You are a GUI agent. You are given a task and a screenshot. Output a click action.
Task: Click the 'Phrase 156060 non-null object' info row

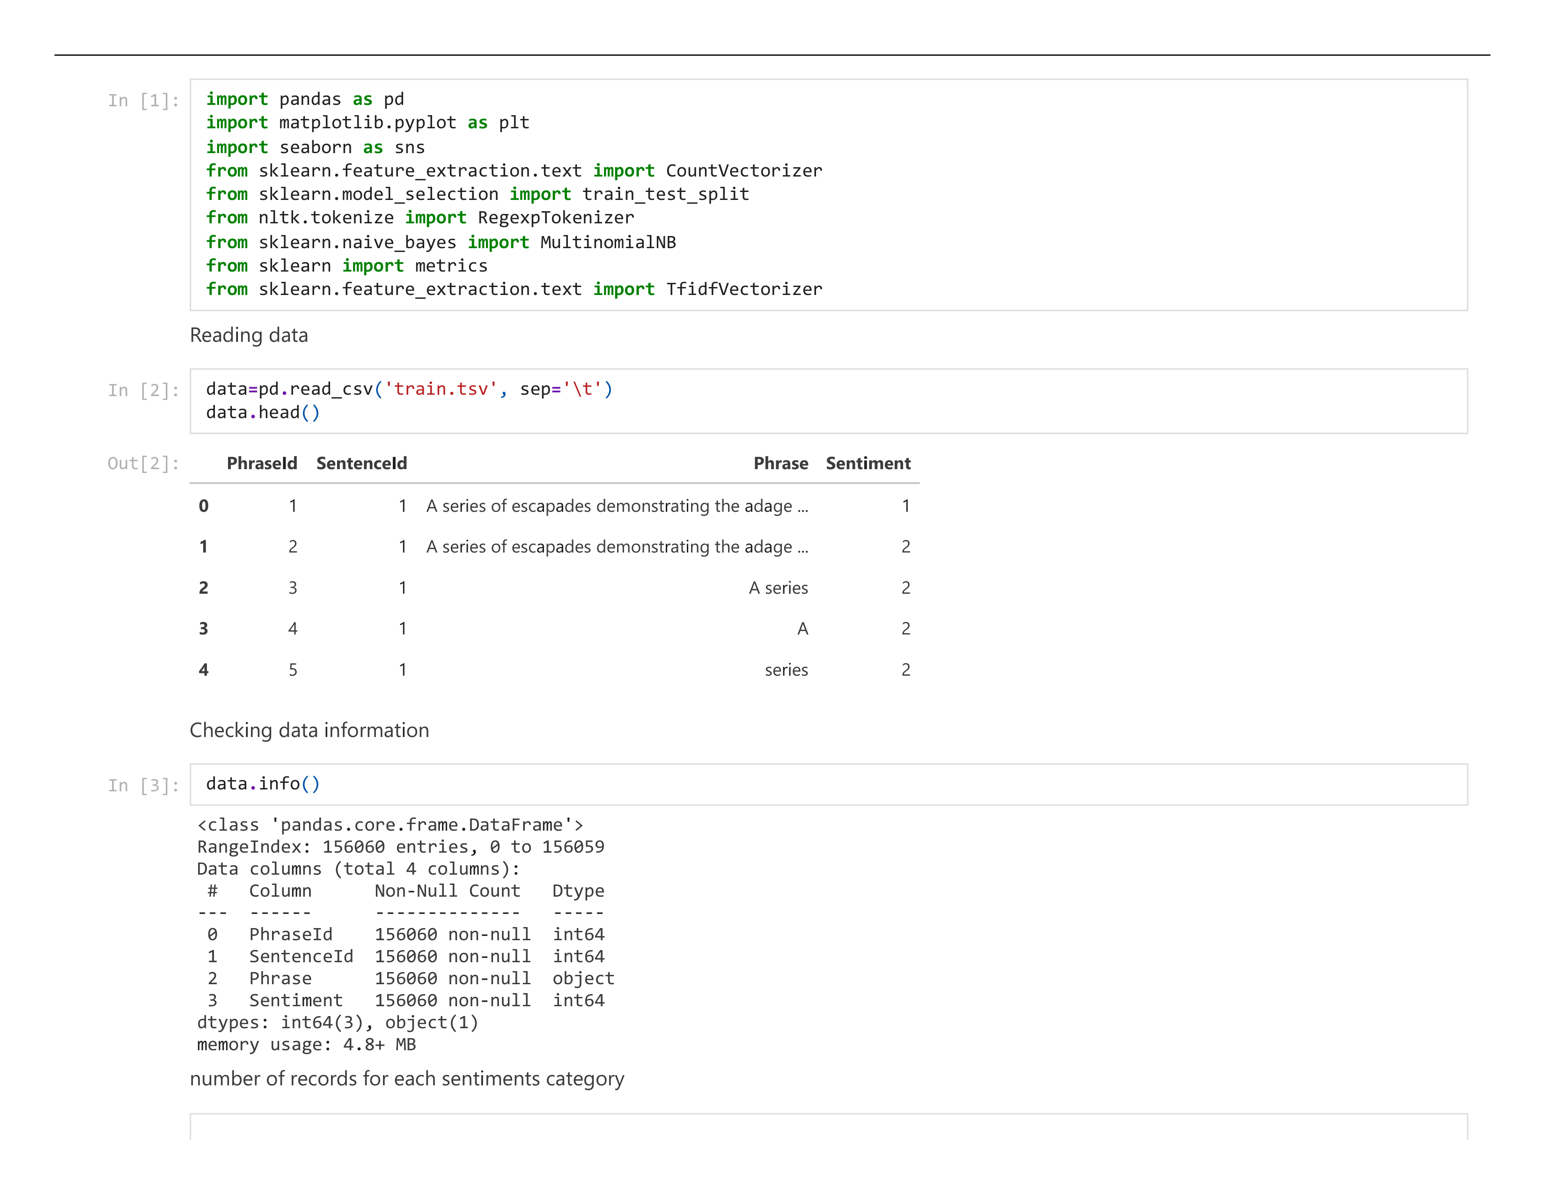pos(411,978)
